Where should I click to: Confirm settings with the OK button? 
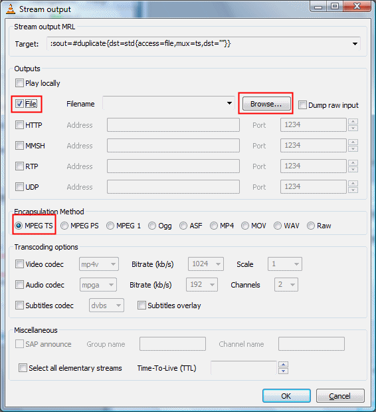(x=286, y=396)
